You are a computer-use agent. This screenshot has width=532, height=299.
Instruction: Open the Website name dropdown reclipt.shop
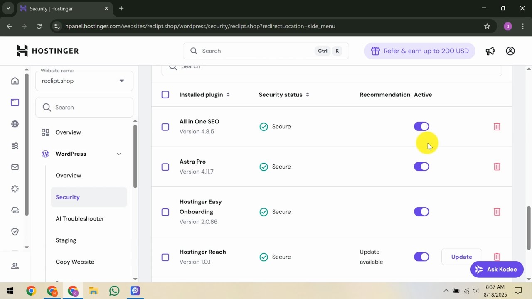click(84, 81)
